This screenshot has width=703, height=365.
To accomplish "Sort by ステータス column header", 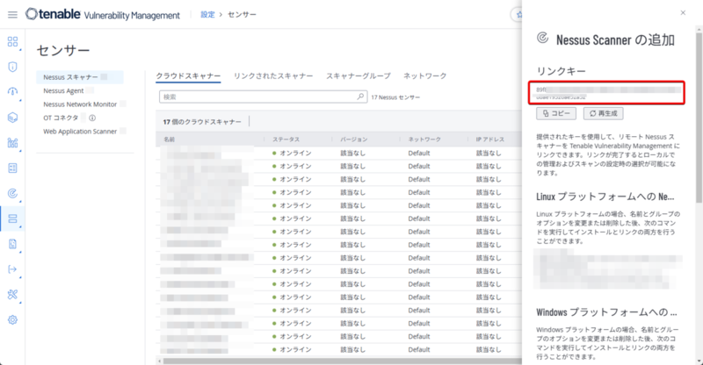I will 286,140.
